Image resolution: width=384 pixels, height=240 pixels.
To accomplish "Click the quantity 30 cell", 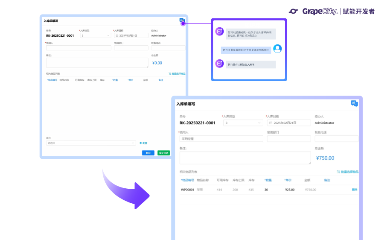I will click(x=266, y=190).
